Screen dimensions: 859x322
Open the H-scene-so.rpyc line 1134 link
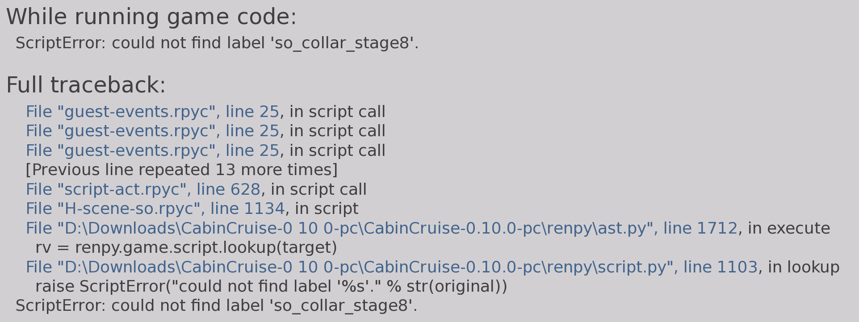155,209
